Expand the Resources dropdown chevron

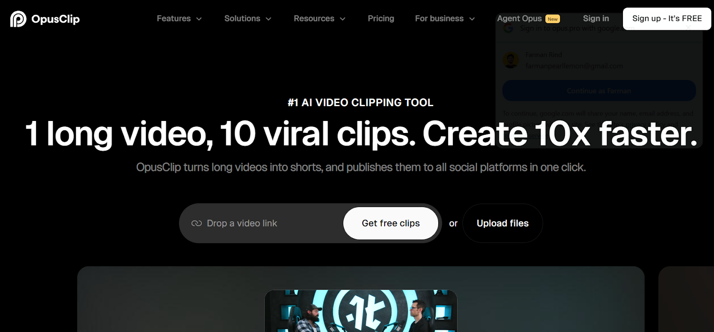coord(343,19)
